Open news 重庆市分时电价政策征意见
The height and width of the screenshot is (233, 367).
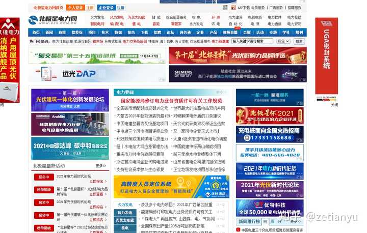click(x=140, y=154)
